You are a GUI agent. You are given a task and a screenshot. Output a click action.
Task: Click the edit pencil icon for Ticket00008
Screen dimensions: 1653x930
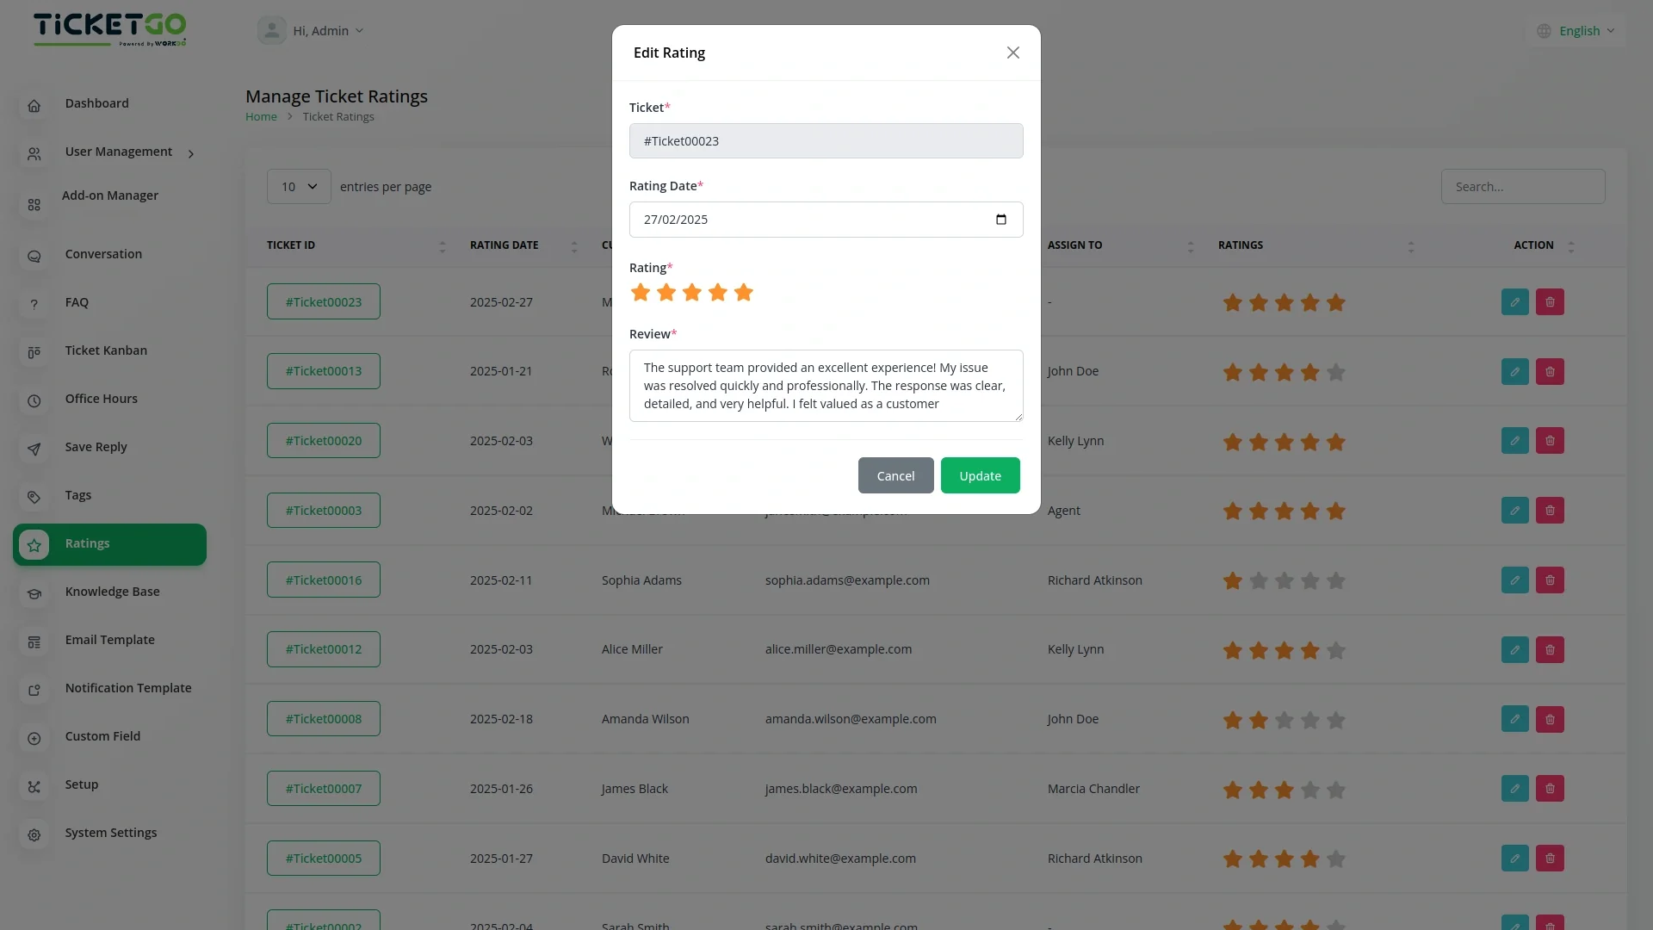[1514, 720]
